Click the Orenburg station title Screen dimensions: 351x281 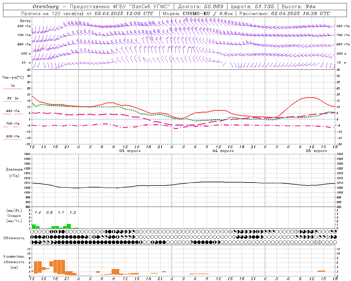coord(46,7)
